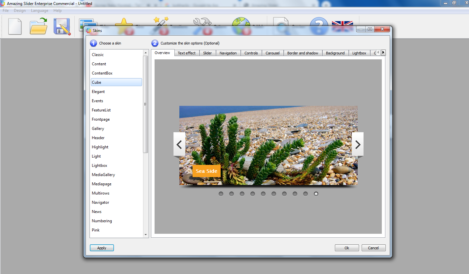Pick the Elegant skin
Image resolution: width=469 pixels, height=274 pixels.
(x=117, y=92)
